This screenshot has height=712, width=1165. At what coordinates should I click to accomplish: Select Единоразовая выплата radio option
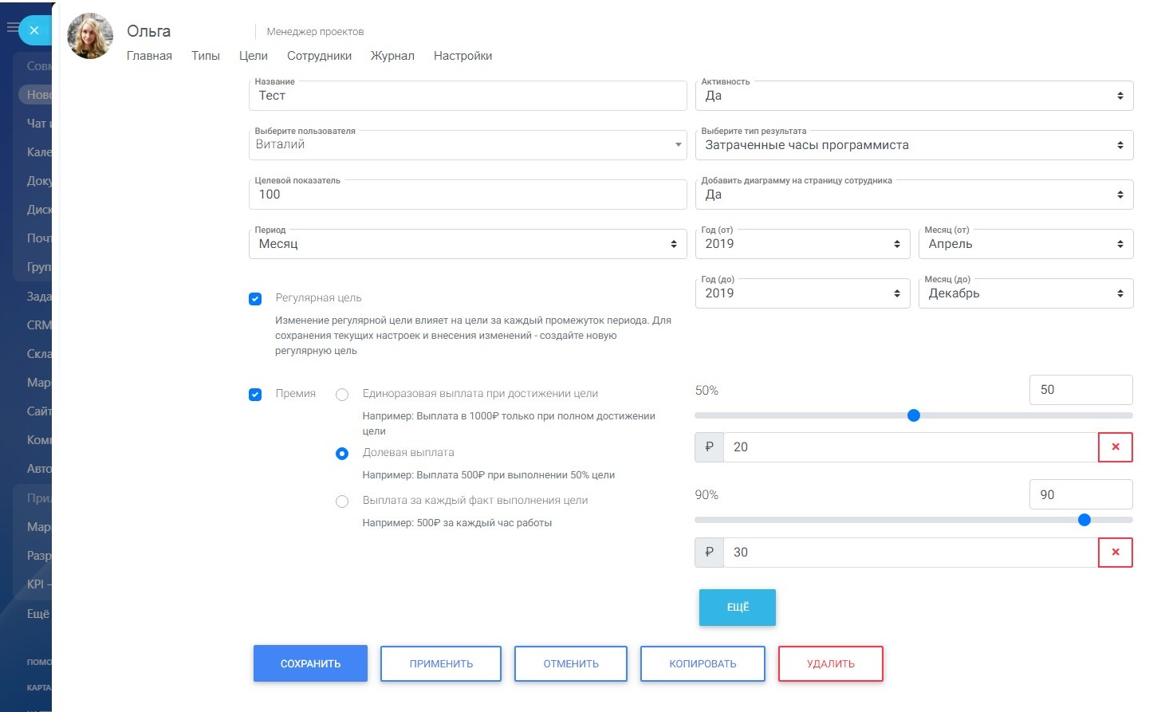coord(342,395)
